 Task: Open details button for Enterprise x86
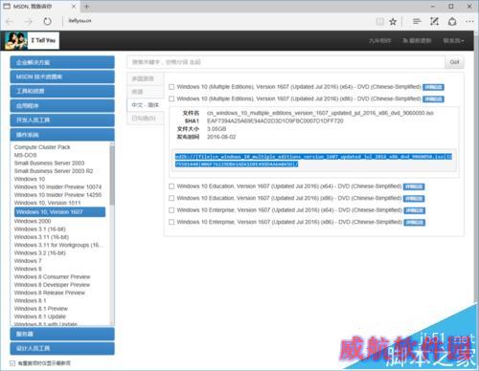click(415, 223)
